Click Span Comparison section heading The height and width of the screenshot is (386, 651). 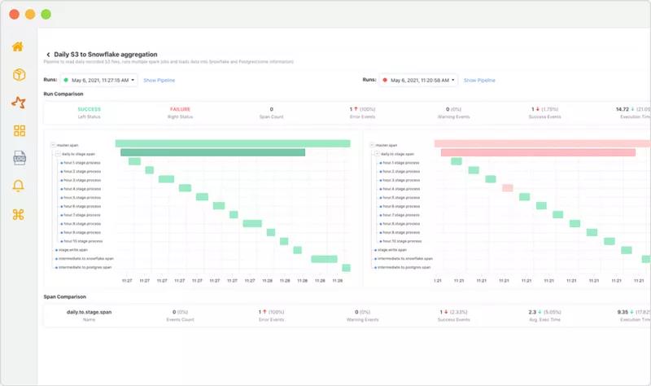[65, 296]
